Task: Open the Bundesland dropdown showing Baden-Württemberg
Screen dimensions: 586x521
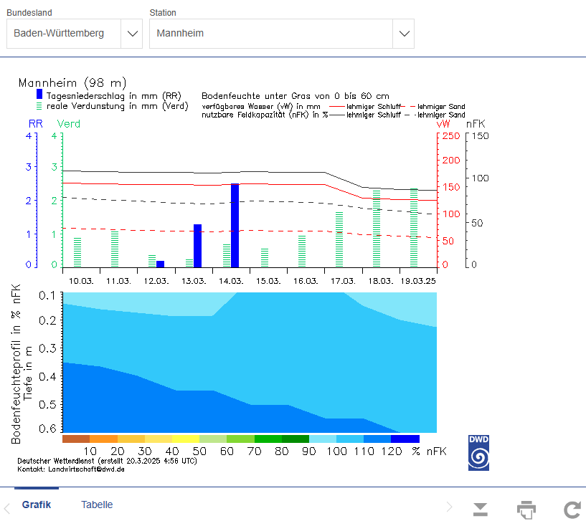Action: coord(75,34)
